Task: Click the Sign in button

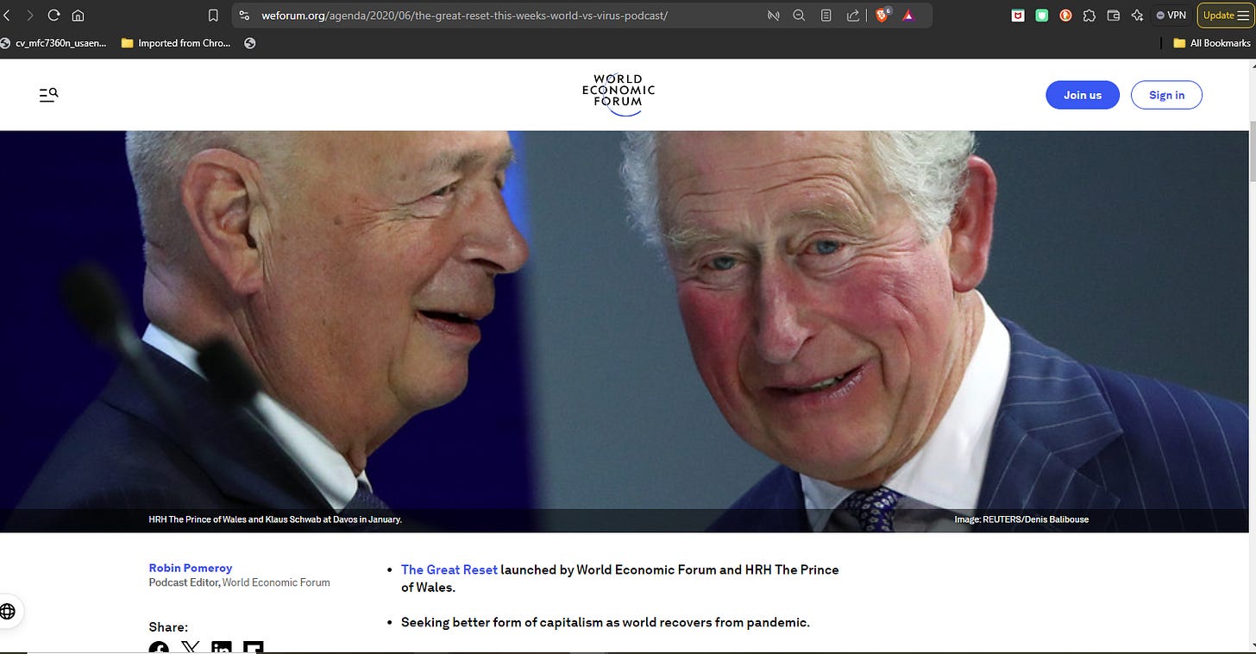Action: click(1166, 95)
